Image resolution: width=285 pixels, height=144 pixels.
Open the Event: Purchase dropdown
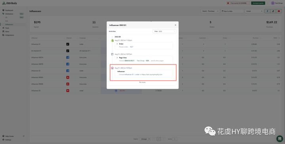(210, 11)
